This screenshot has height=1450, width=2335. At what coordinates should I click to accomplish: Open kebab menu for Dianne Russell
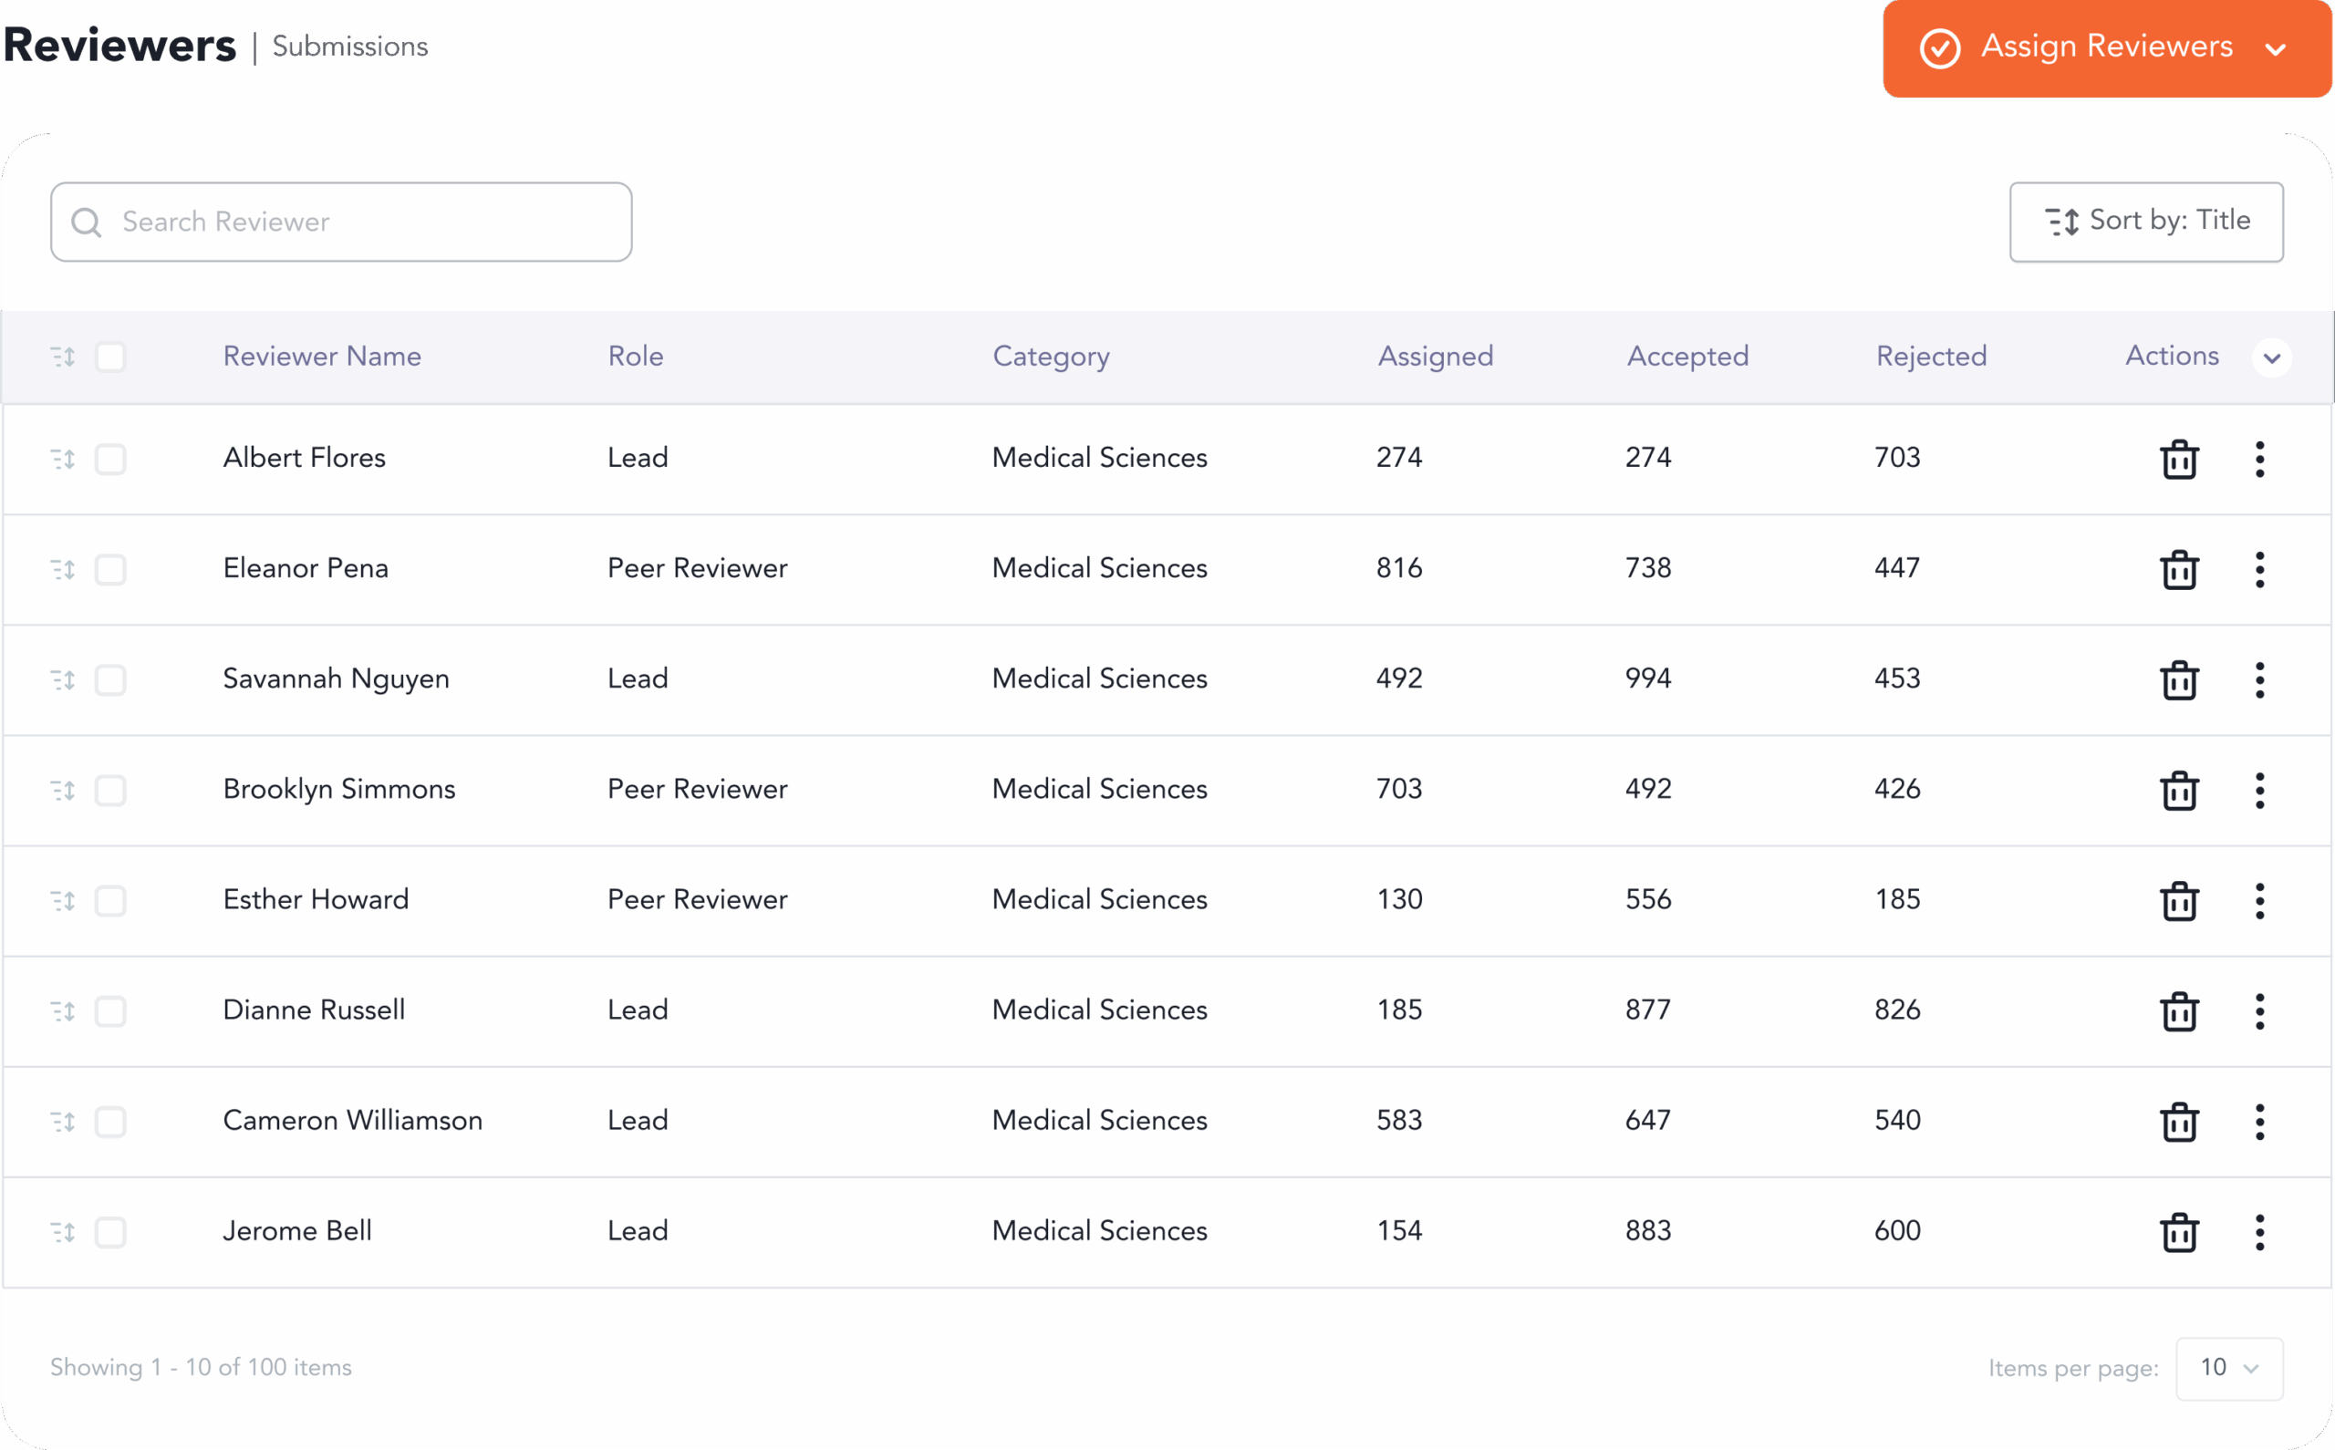[2259, 1011]
